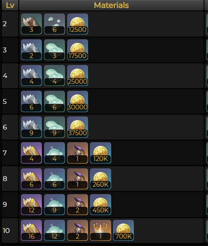This screenshot has width=208, height=246.
Task: Select the slime icon showing 9 in level 6
Action: click(x=54, y=127)
